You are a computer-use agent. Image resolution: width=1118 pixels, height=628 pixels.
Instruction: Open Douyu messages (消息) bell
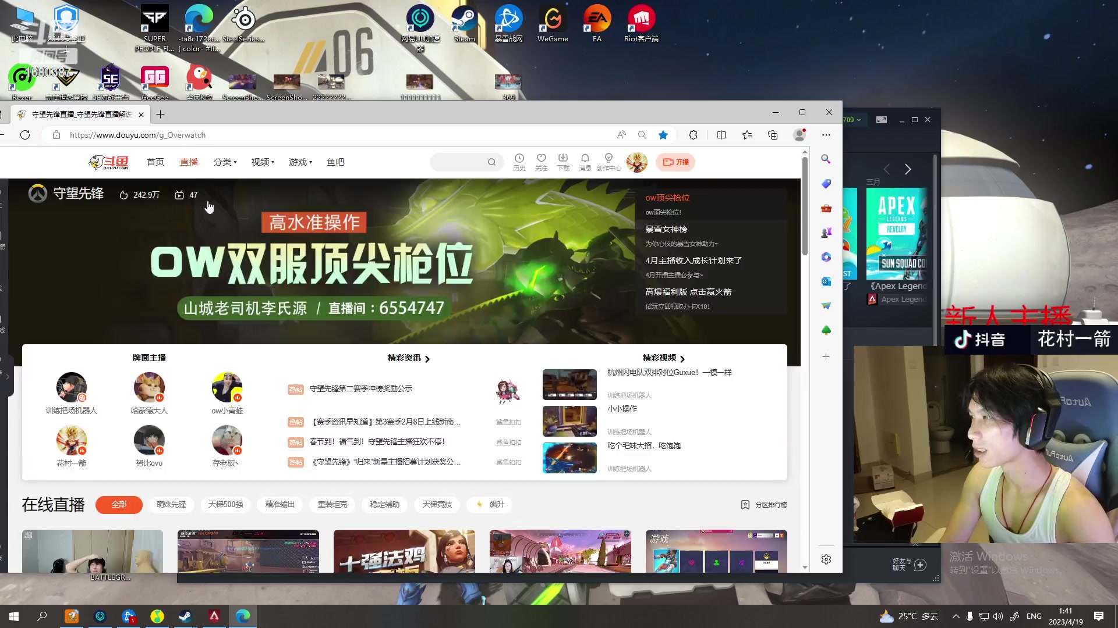pos(585,162)
